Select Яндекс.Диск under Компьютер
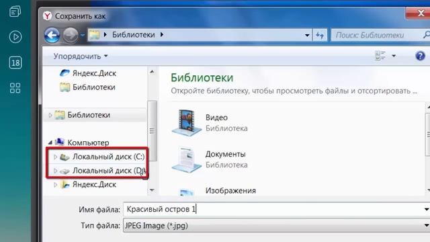Screen dimensions: 430x242 [x=94, y=185]
